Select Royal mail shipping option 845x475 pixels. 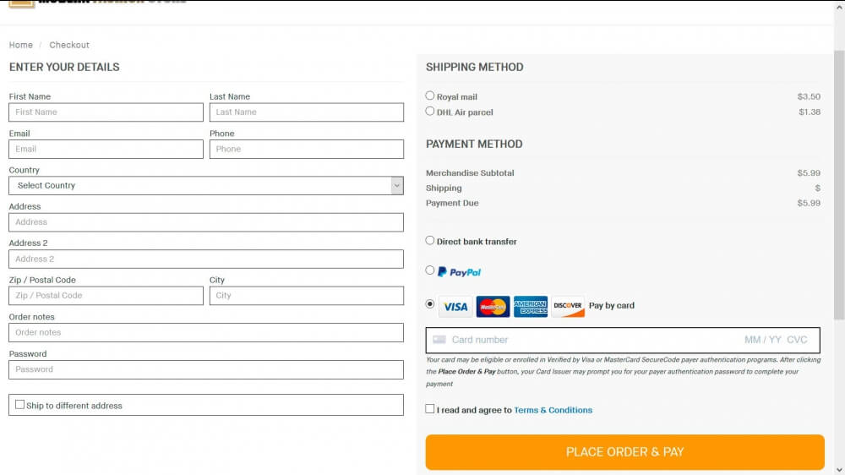429,96
